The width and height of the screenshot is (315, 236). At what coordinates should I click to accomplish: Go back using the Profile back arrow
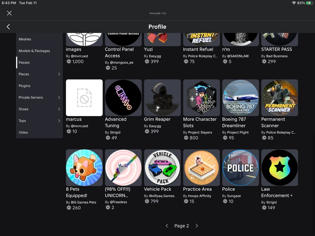point(8,27)
